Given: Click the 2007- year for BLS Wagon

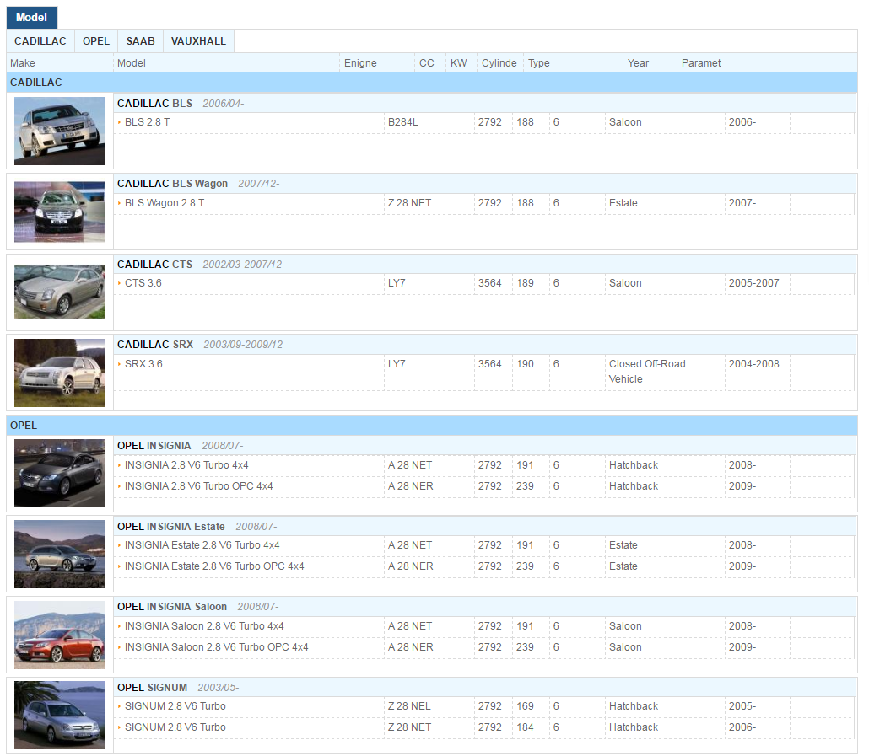Looking at the screenshot, I should click(742, 203).
